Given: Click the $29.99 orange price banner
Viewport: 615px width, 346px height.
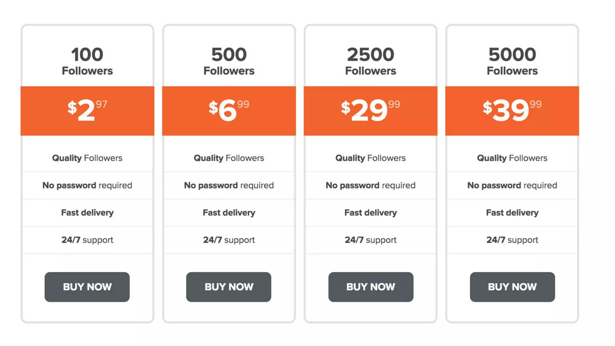Looking at the screenshot, I should click(x=370, y=111).
